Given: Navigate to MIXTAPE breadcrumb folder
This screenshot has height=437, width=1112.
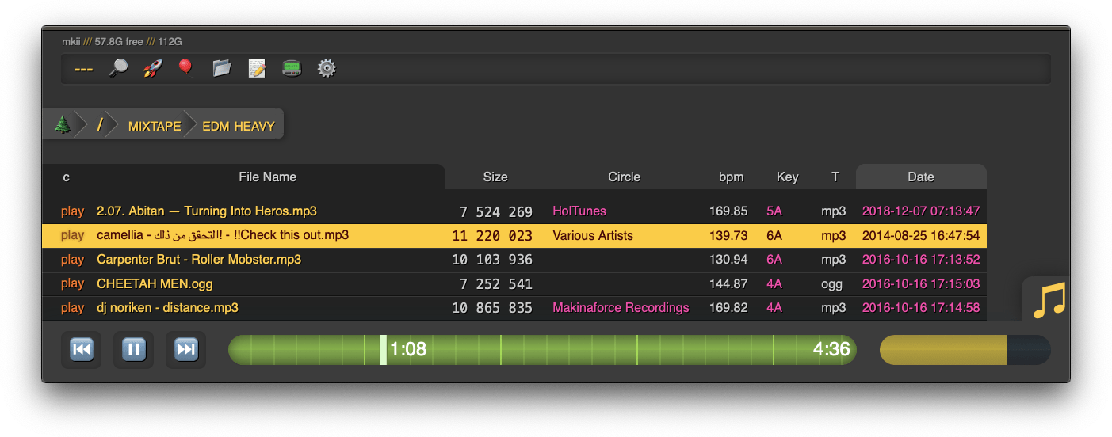Looking at the screenshot, I should coord(155,126).
